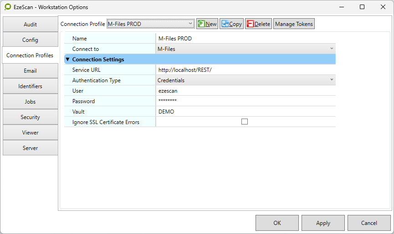This screenshot has width=394, height=234.
Task: Enable Ignore SSL Certificate Errors checkbox
Action: pos(245,122)
